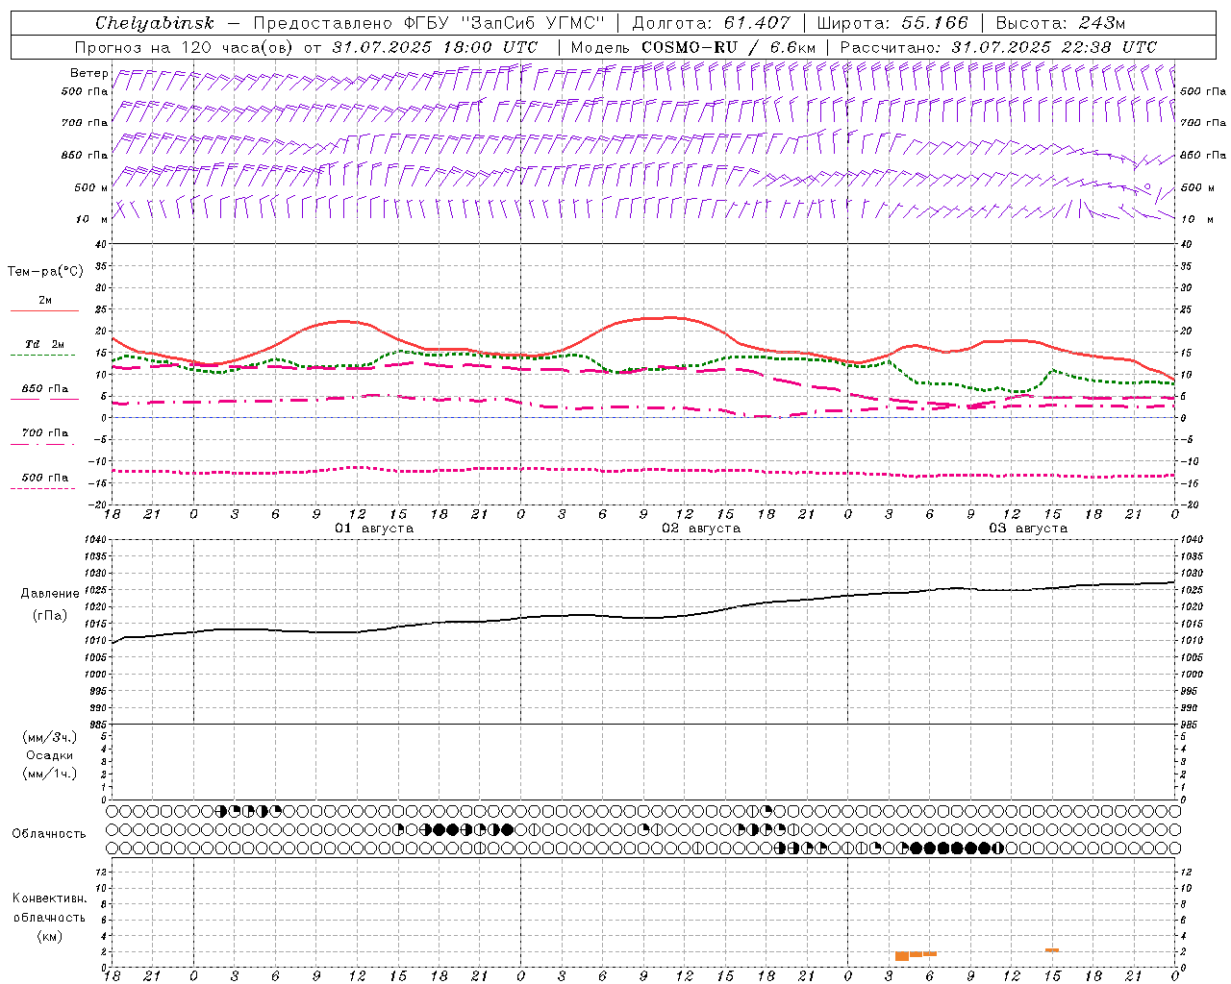Click the 03 августа date label

point(1028,529)
